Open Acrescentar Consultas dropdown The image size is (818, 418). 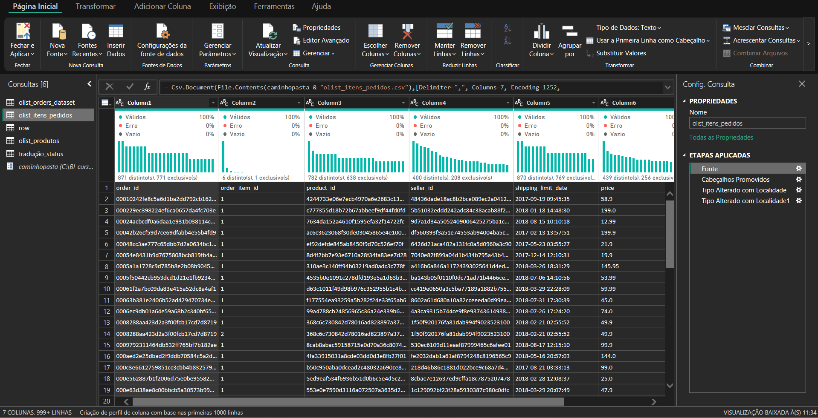761,40
